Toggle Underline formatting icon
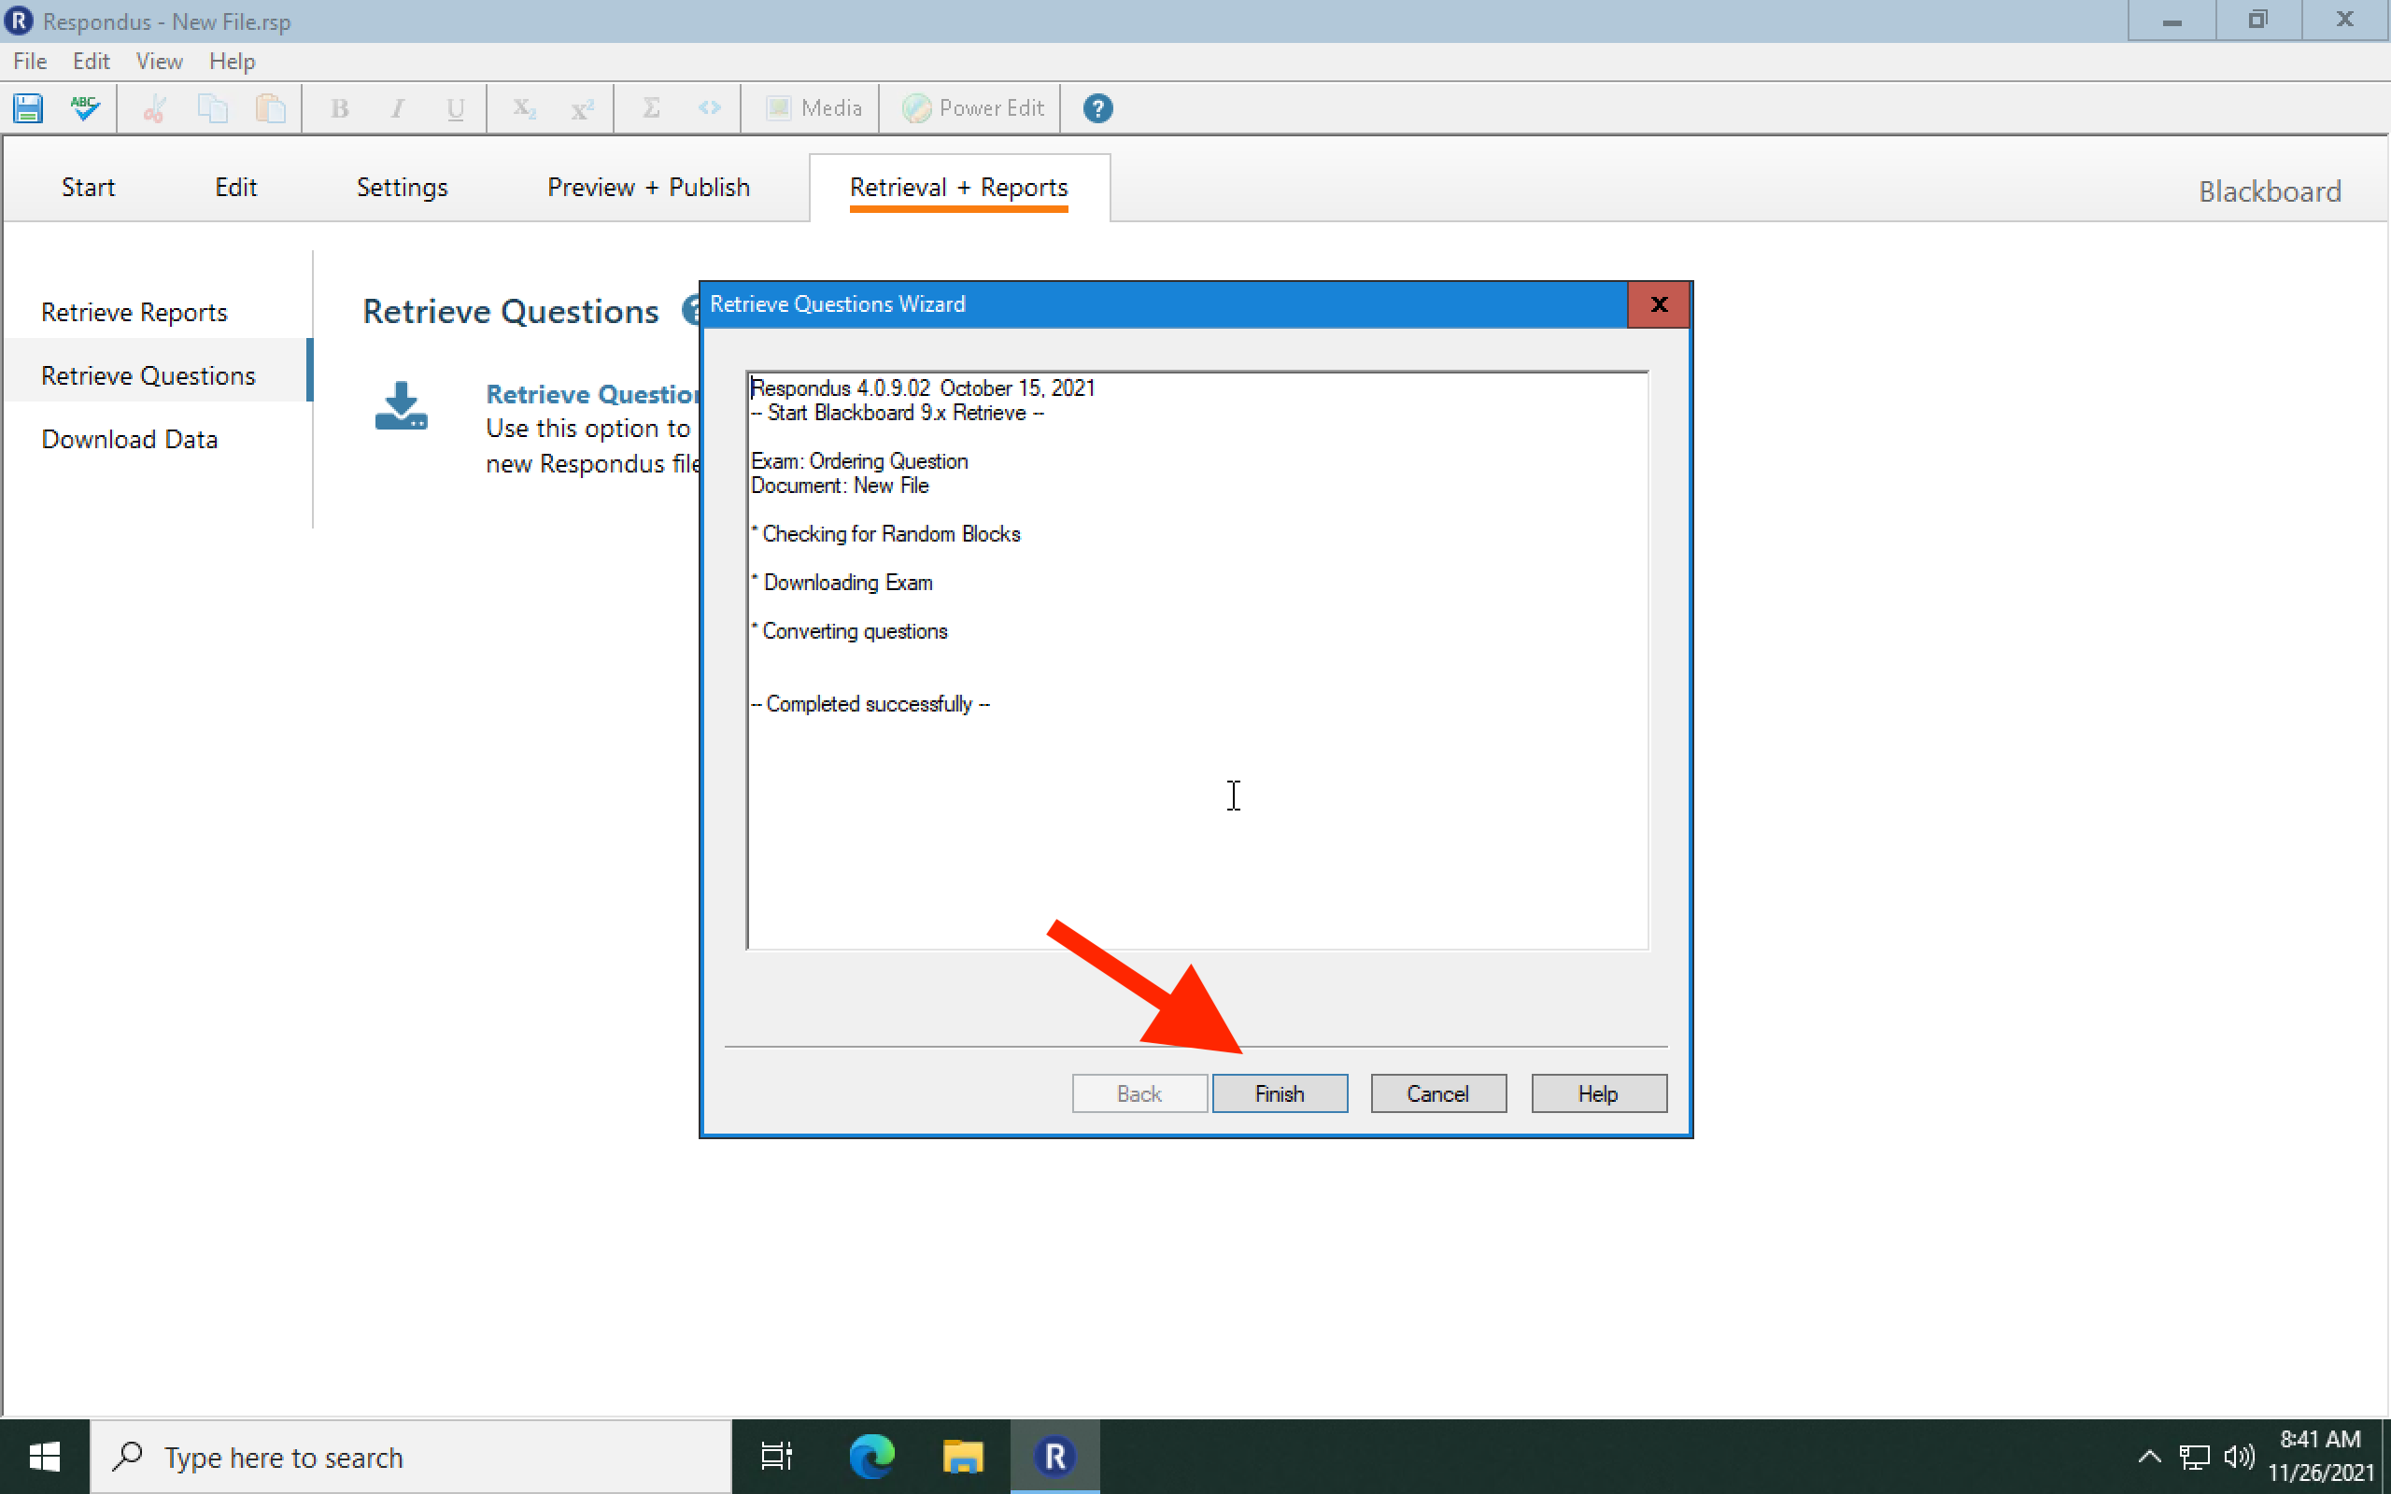Viewport: 2391px width, 1494px height. pos(456,107)
